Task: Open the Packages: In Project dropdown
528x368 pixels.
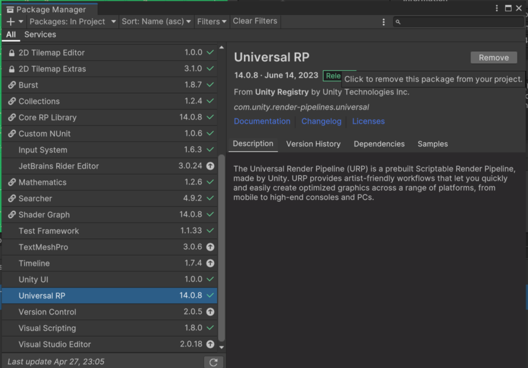Action: (x=73, y=22)
